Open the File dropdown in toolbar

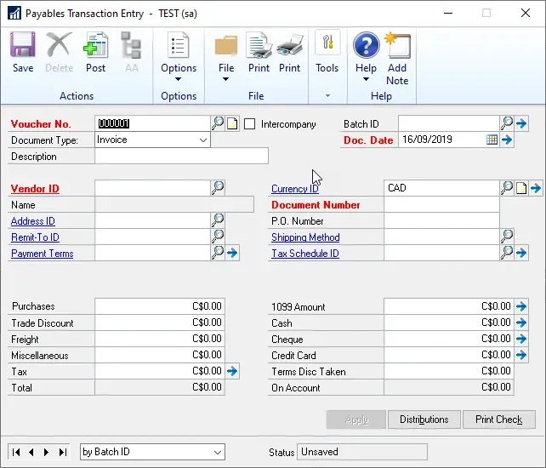pyautogui.click(x=226, y=58)
